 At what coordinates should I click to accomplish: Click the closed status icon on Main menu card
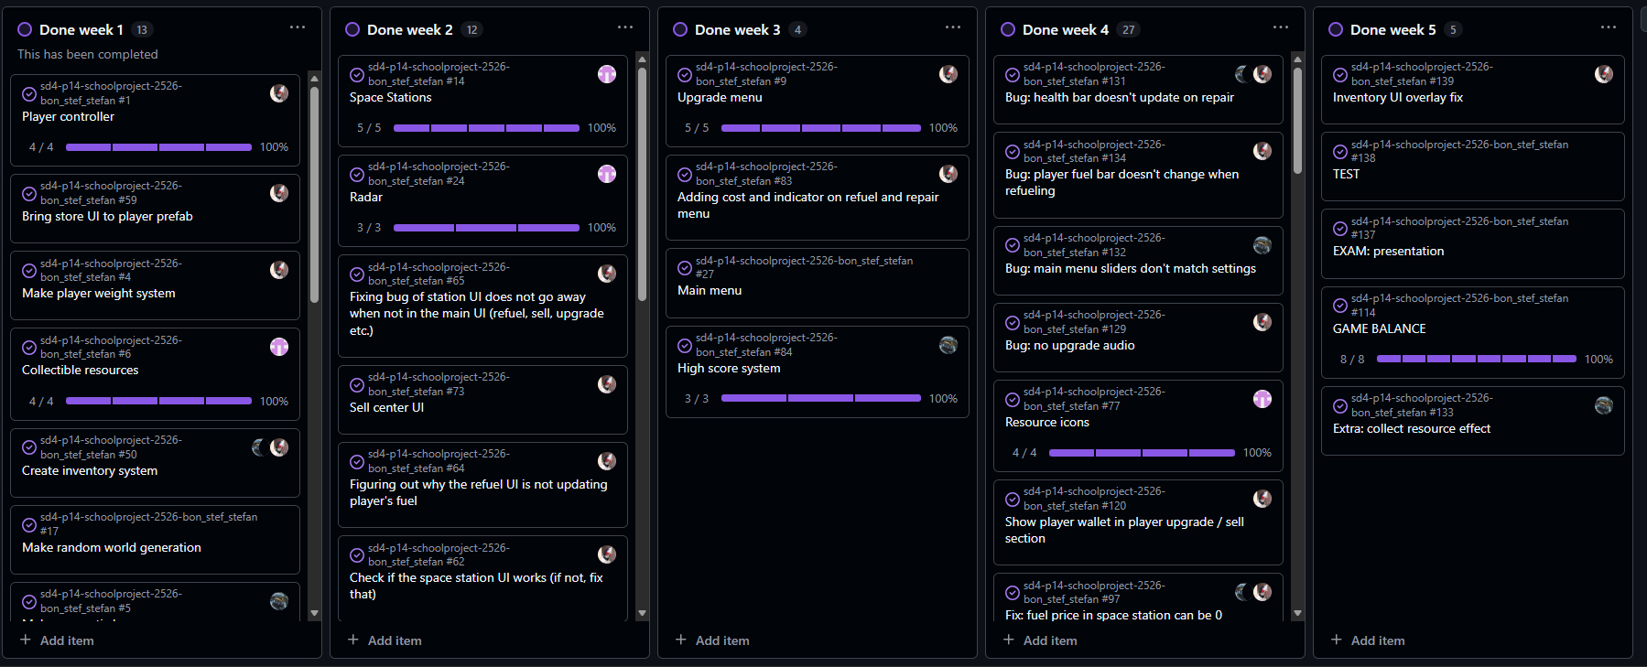tap(685, 268)
